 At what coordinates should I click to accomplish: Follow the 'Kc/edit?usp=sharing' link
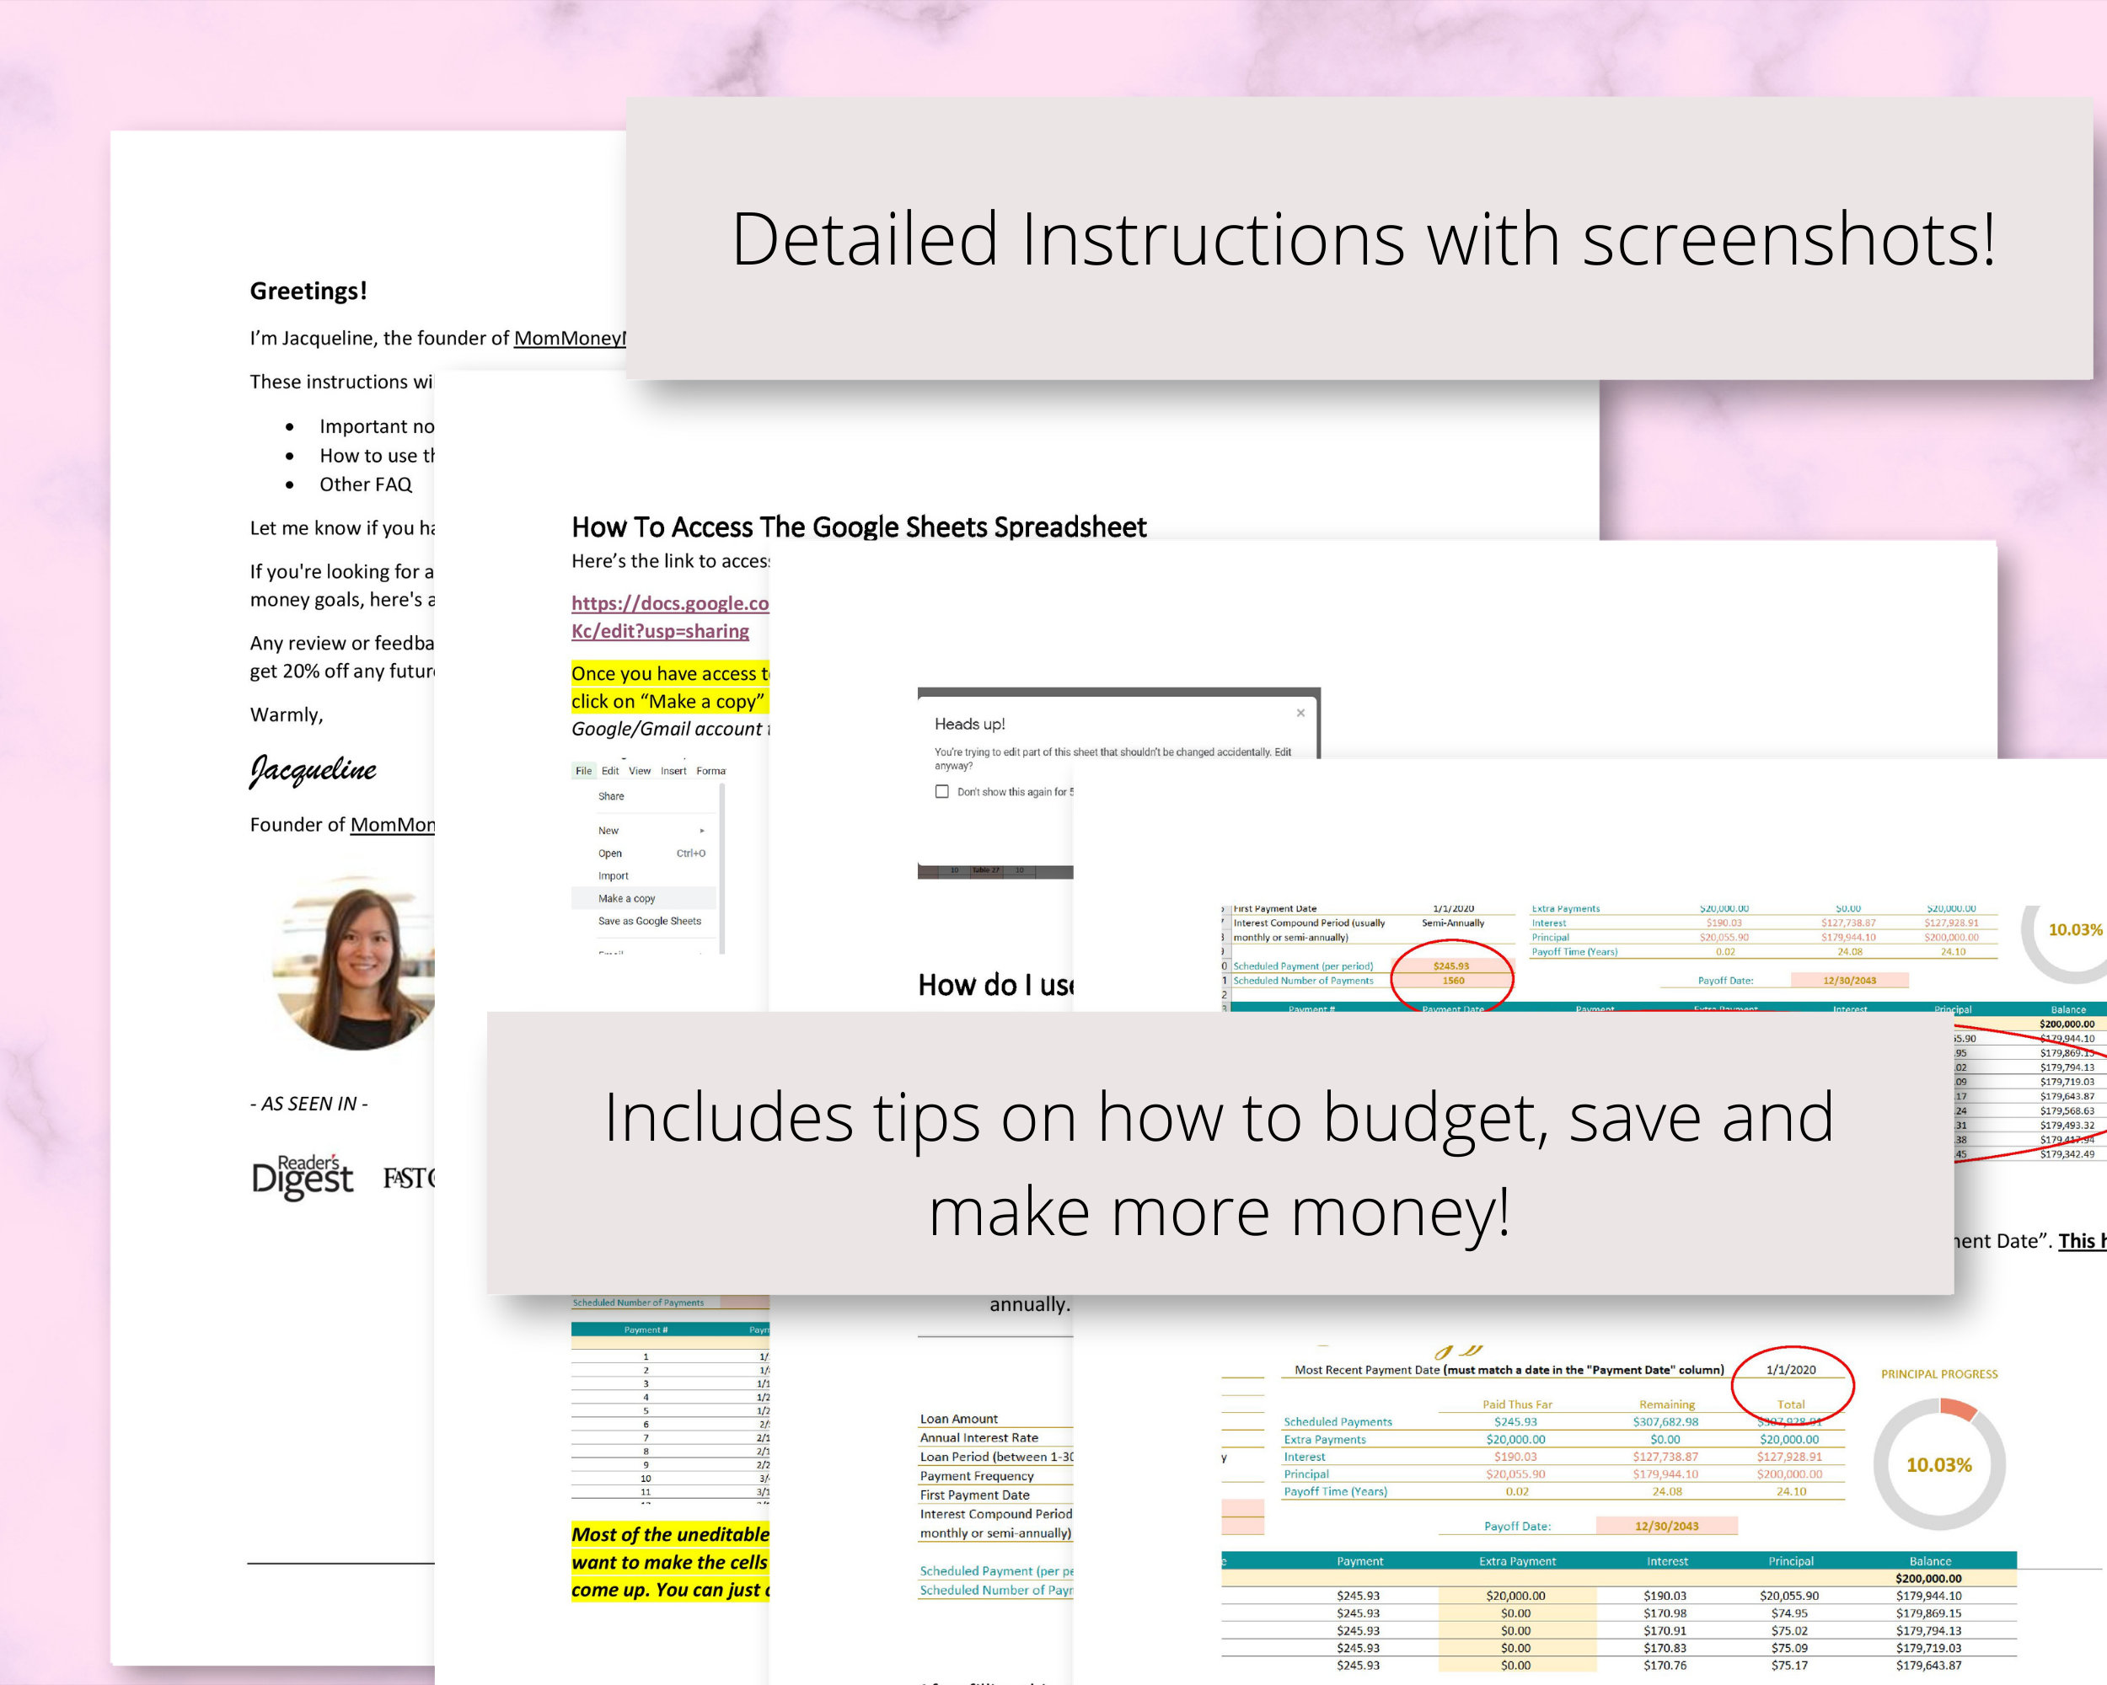point(660,631)
